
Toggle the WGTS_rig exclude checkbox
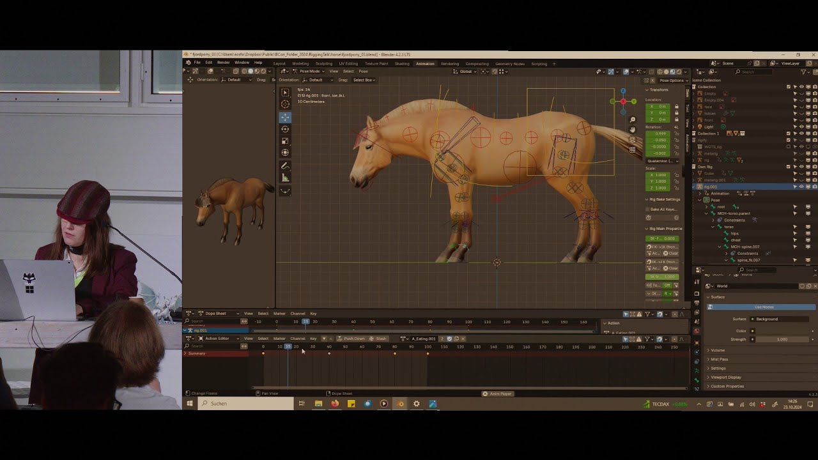tap(788, 147)
